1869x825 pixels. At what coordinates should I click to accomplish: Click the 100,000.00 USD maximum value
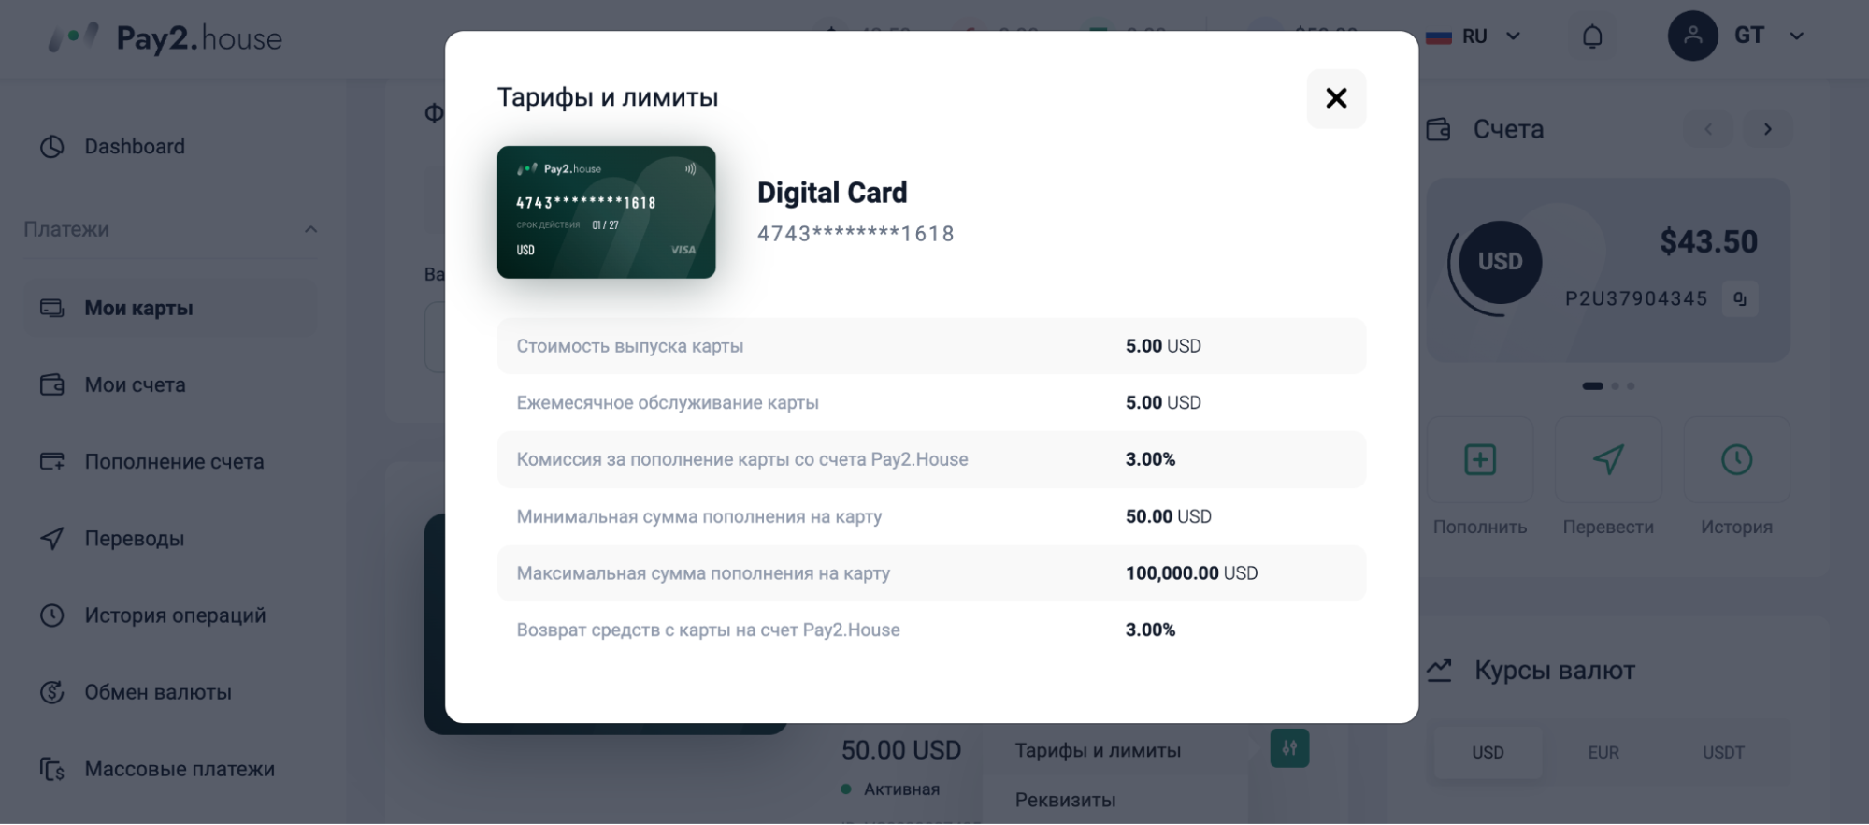point(1191,573)
